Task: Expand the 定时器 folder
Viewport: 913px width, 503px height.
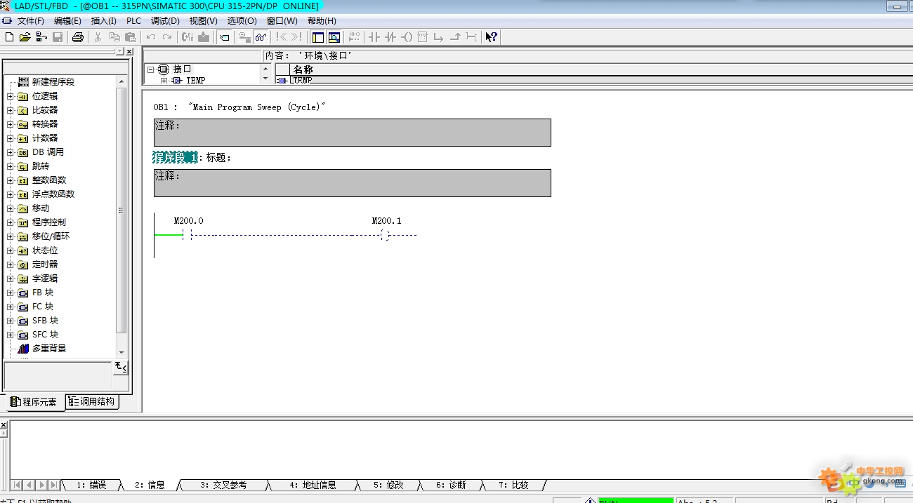Action: 11,264
